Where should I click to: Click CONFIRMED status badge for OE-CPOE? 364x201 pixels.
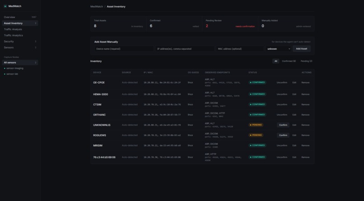pyautogui.click(x=257, y=82)
